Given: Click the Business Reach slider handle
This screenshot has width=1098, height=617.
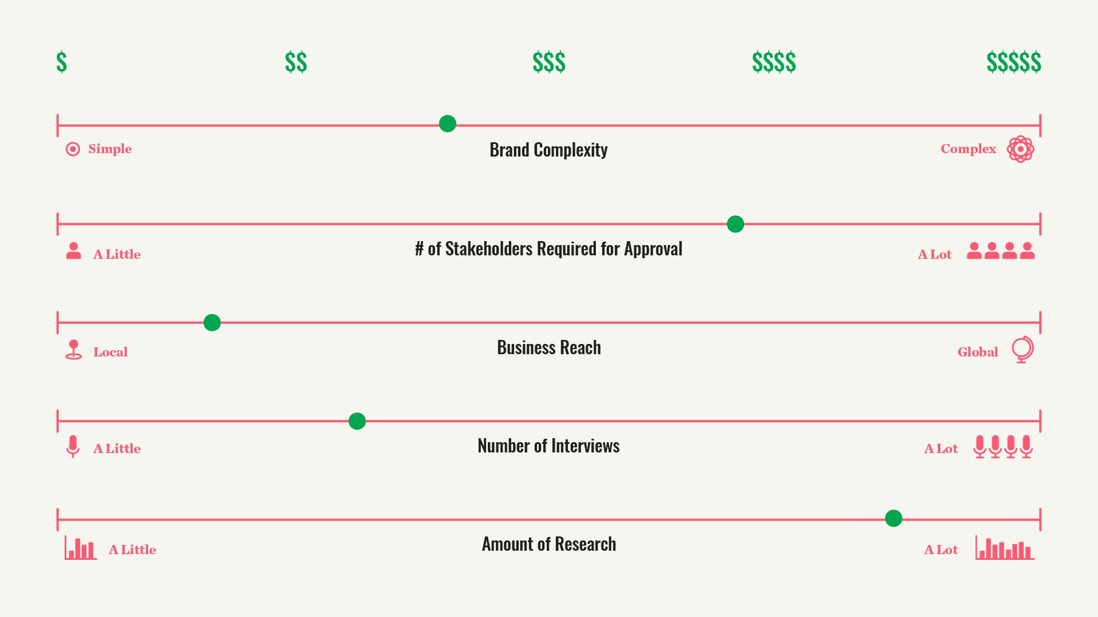Looking at the screenshot, I should click(212, 323).
